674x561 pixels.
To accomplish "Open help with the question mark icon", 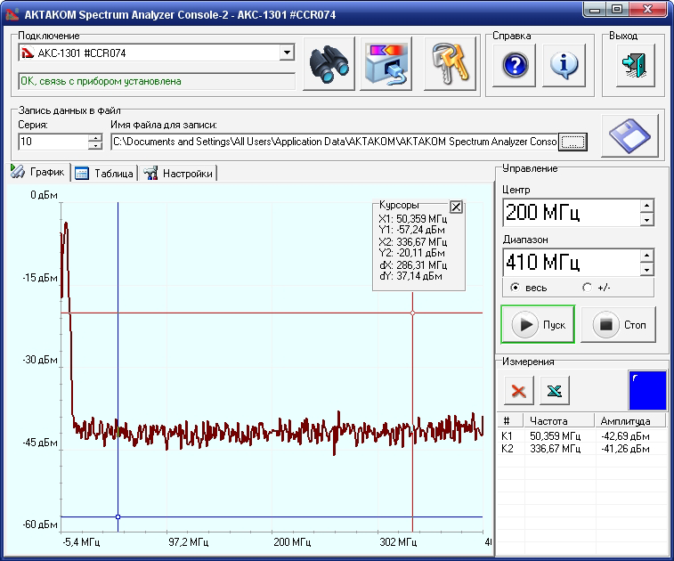I will (x=514, y=65).
